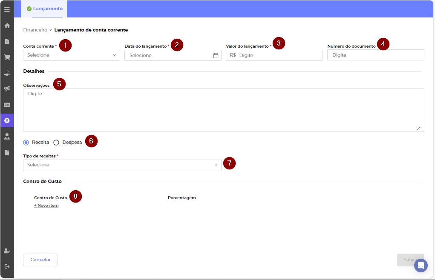Open the Tipo de receitas dropdown

click(122, 165)
